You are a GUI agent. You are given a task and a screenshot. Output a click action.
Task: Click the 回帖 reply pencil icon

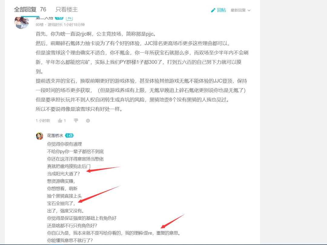[213, 10]
